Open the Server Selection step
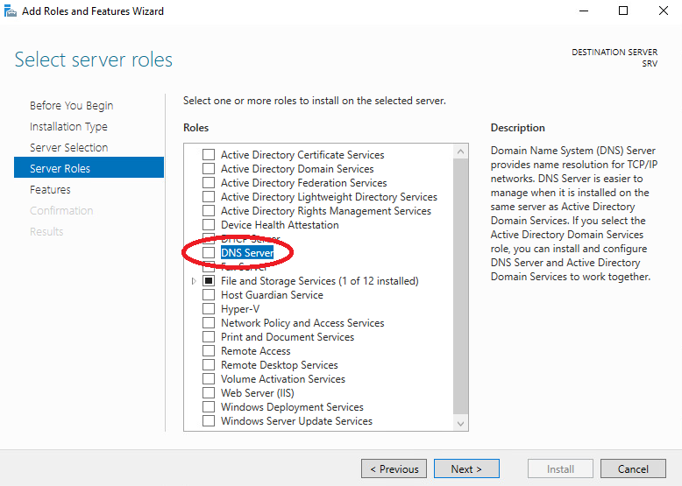 tap(68, 147)
